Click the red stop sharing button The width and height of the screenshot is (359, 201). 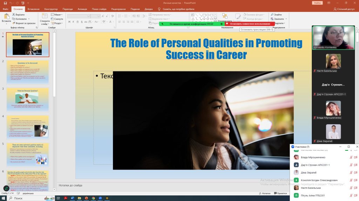pos(250,24)
